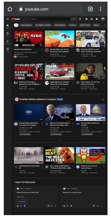Open the YouTube hamburger guide menu

pyautogui.click(x=8, y=19)
